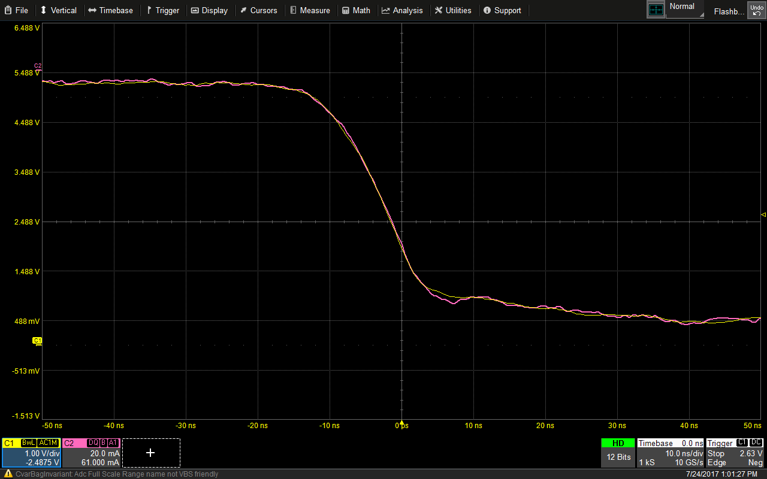
Task: Click the Undo button icon
Action: click(x=756, y=10)
